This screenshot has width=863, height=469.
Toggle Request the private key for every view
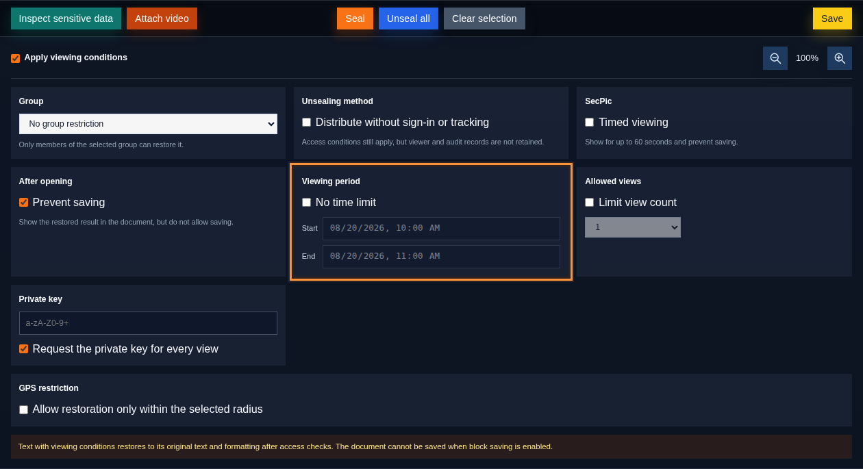(x=23, y=349)
